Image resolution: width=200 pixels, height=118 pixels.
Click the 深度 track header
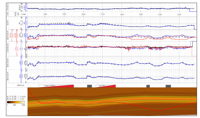(8, 14)
